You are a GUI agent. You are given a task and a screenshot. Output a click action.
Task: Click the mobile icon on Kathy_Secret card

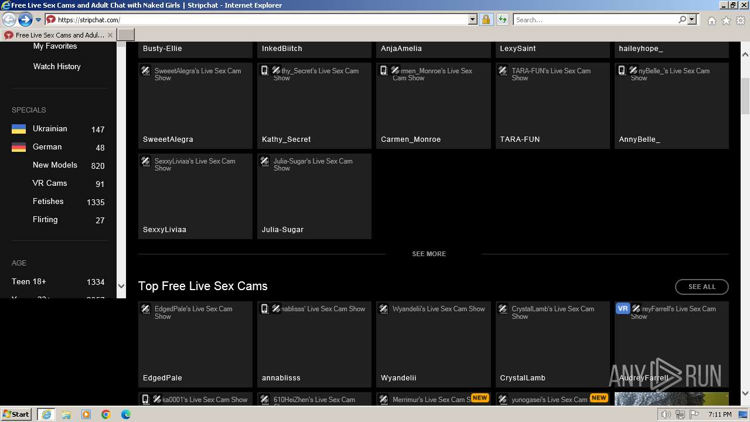265,70
